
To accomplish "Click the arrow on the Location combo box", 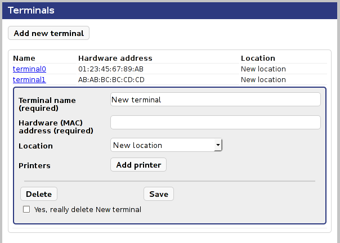I will [218, 146].
